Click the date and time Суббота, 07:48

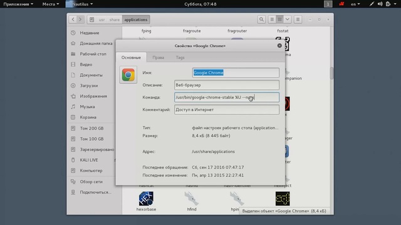point(200,4)
